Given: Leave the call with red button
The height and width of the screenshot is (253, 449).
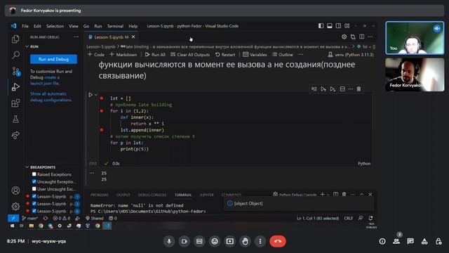Looking at the screenshot, I should click(278, 241).
